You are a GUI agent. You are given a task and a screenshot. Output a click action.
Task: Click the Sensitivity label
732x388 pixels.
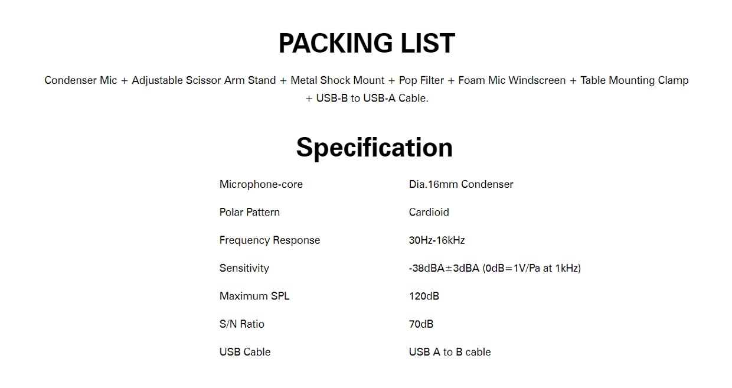coord(244,268)
